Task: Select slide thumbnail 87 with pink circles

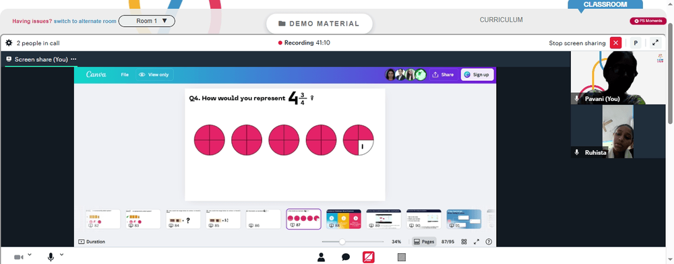Action: (303, 219)
